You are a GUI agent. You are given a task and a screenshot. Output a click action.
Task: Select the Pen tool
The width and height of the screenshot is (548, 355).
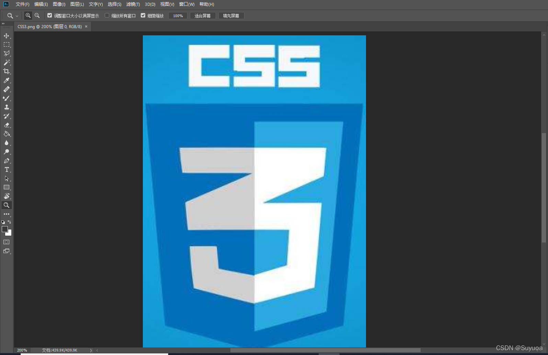coord(7,161)
